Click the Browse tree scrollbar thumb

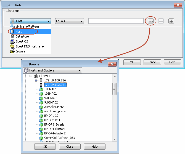(114, 89)
